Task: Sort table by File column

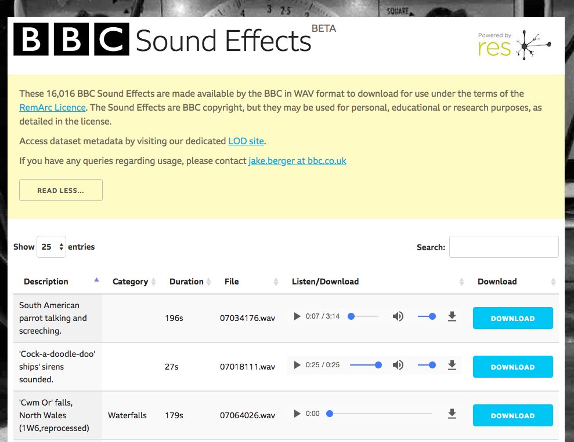Action: pos(251,282)
